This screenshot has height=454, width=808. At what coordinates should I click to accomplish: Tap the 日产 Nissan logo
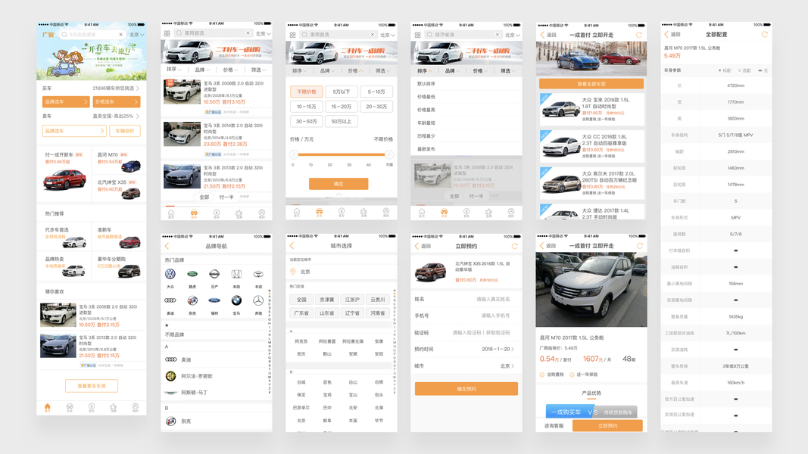214,275
